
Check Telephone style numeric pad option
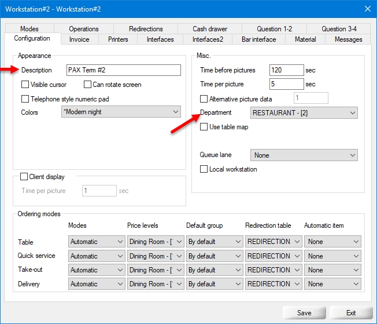pos(25,99)
